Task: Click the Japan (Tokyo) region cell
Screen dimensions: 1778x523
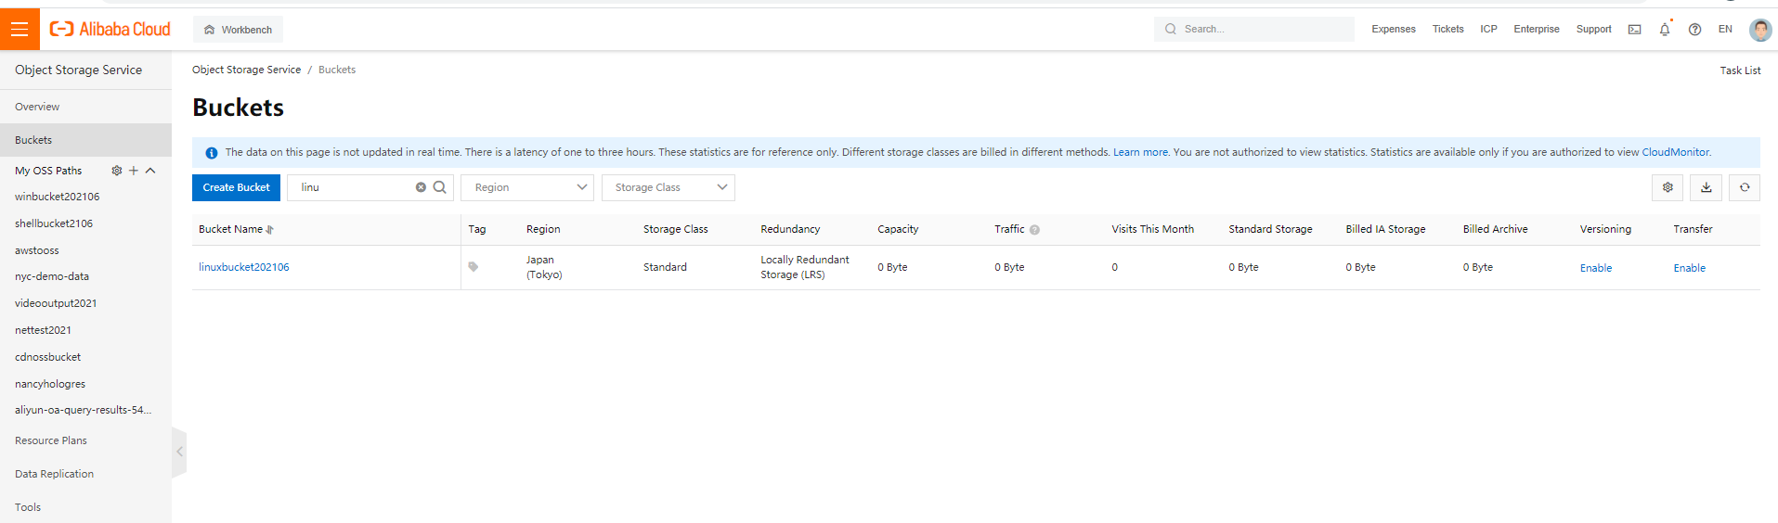Action: pyautogui.click(x=544, y=267)
